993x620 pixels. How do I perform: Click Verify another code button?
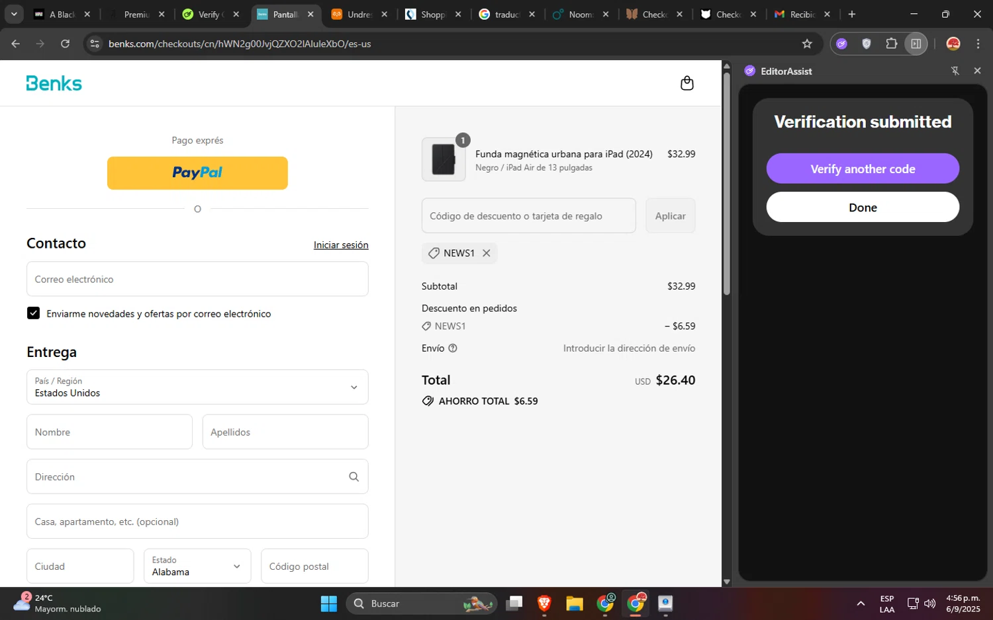pyautogui.click(x=863, y=169)
